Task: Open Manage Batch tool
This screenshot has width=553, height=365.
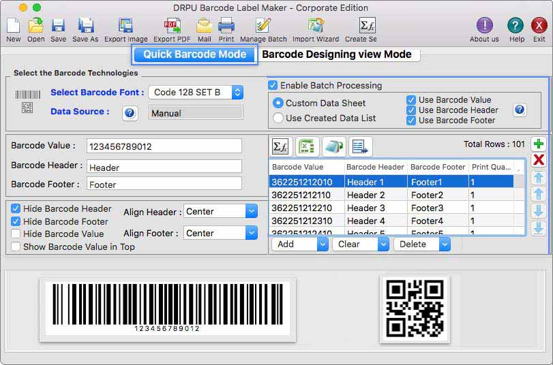Action: pos(263,26)
